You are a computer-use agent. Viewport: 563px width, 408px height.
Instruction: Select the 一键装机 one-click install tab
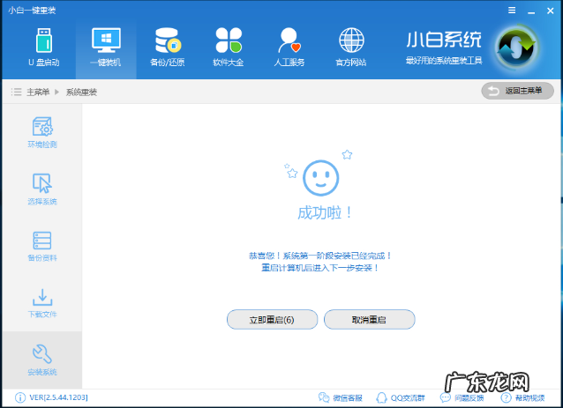click(106, 48)
